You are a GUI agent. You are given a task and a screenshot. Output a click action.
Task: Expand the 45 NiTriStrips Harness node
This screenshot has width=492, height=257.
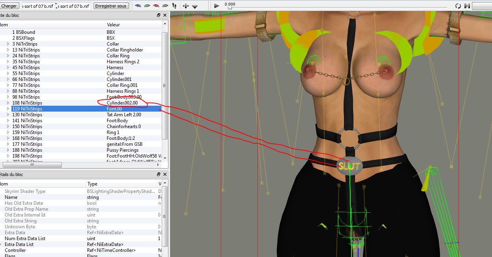pos(8,68)
